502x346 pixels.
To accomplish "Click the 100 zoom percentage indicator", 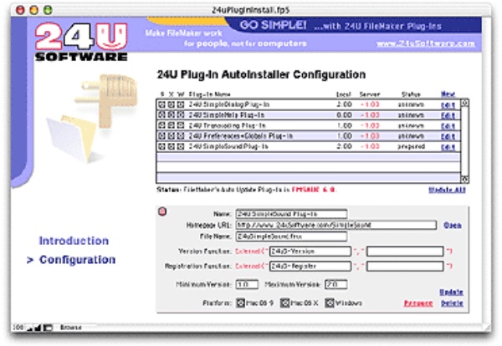I will click(x=18, y=328).
